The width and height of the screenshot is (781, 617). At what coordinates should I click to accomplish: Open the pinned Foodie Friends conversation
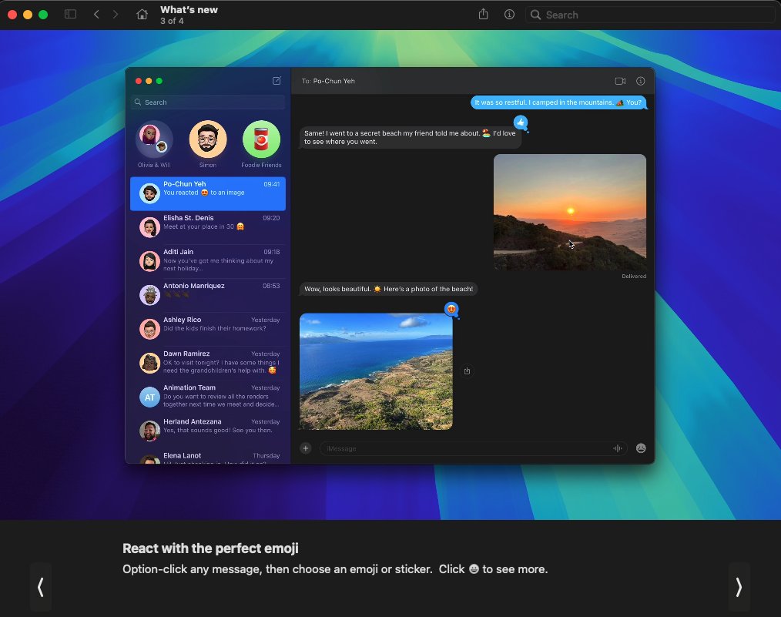click(x=262, y=144)
